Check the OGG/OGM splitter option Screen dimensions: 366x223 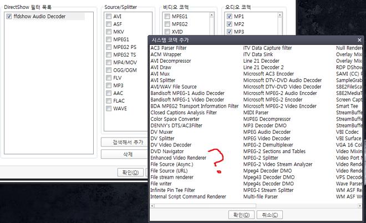pyautogui.click(x=109, y=70)
